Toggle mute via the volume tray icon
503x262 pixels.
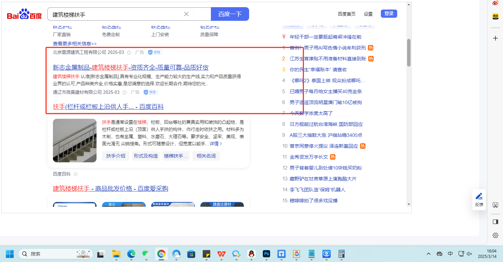(470, 254)
